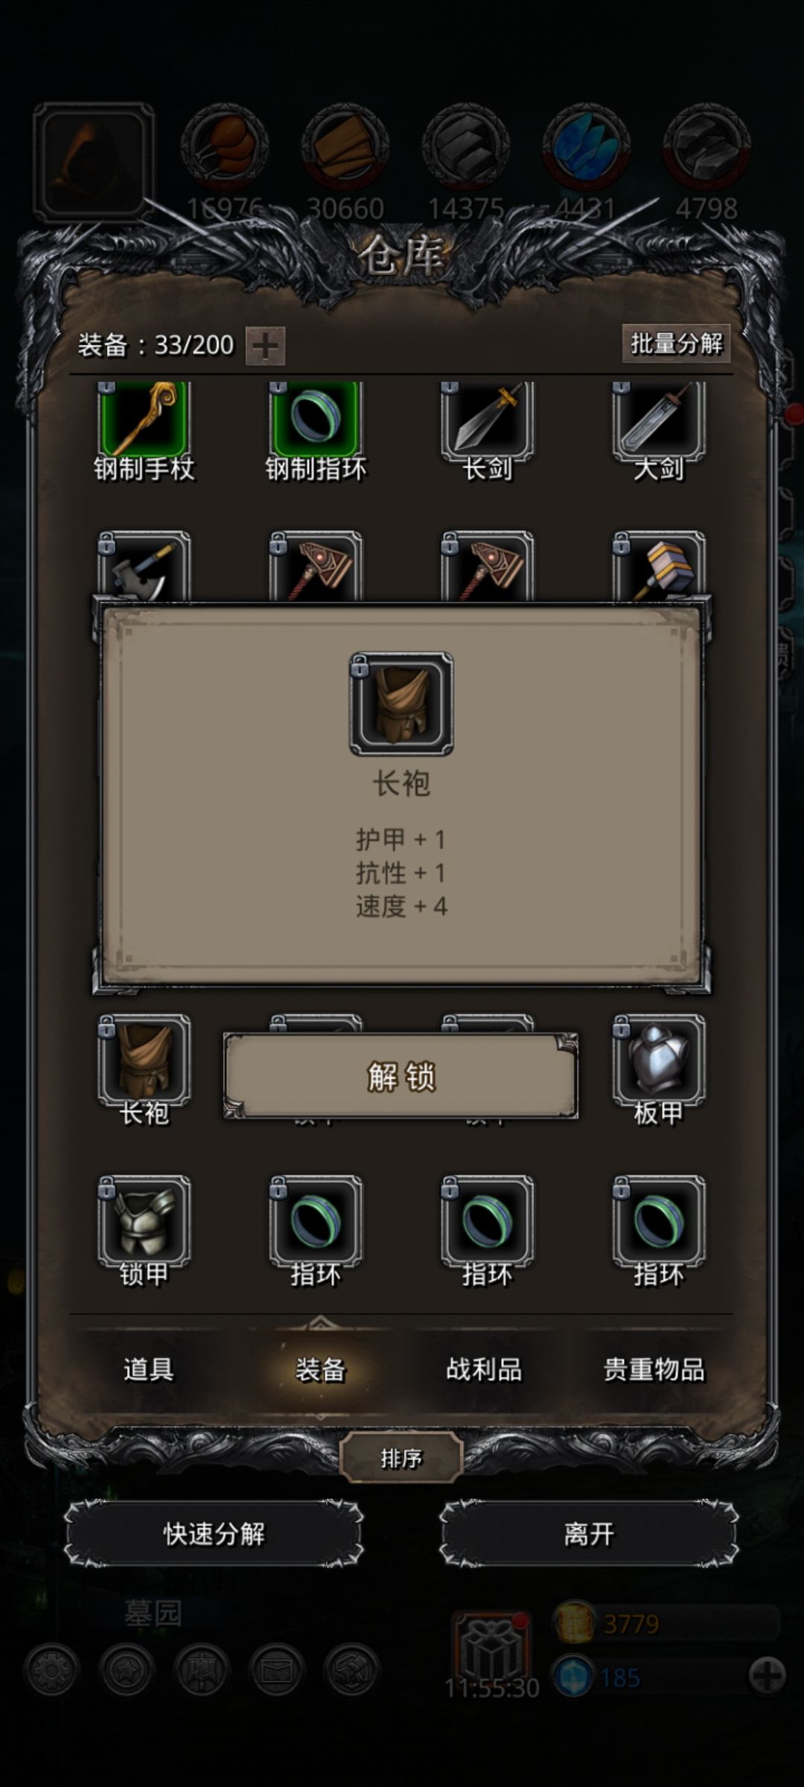
Task: Switch to the 战利品 tab
Action: point(484,1369)
